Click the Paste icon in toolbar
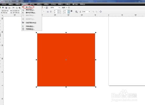The image size is (145, 105). point(20,8)
